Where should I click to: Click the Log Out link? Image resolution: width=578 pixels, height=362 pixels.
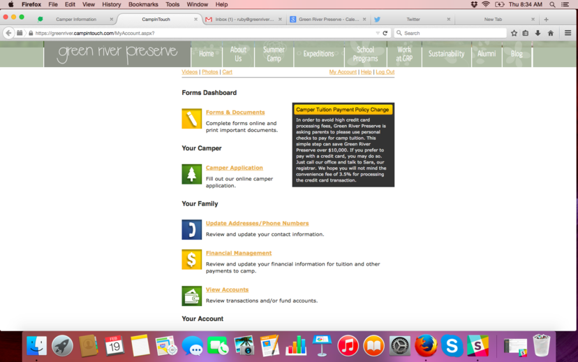tap(385, 72)
